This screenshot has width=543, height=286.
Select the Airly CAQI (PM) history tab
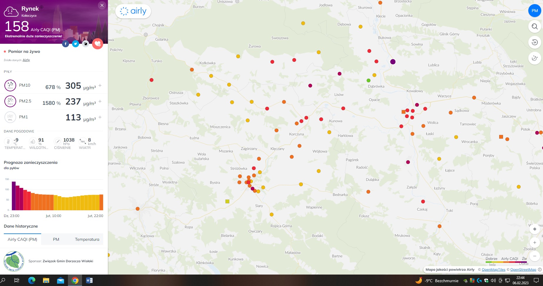(22, 239)
